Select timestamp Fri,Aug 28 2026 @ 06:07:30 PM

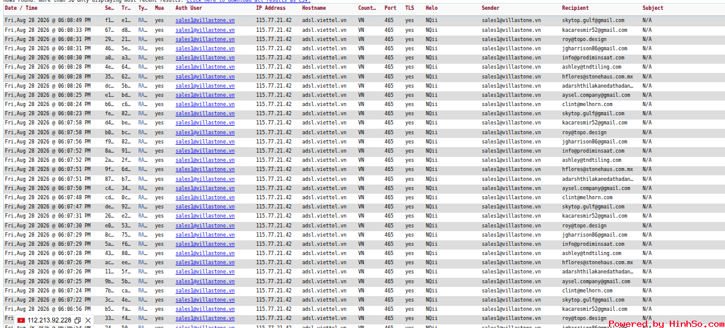click(48, 226)
